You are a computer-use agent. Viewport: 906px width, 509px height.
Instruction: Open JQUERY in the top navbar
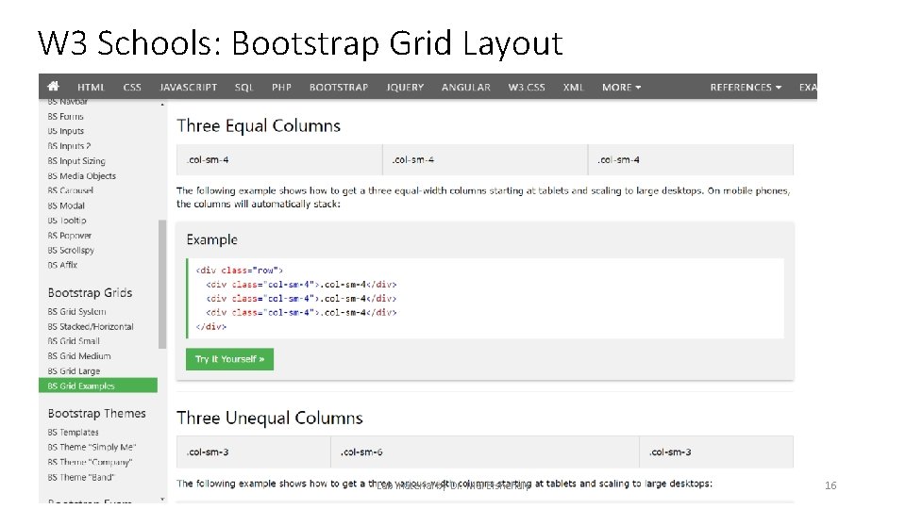(405, 87)
